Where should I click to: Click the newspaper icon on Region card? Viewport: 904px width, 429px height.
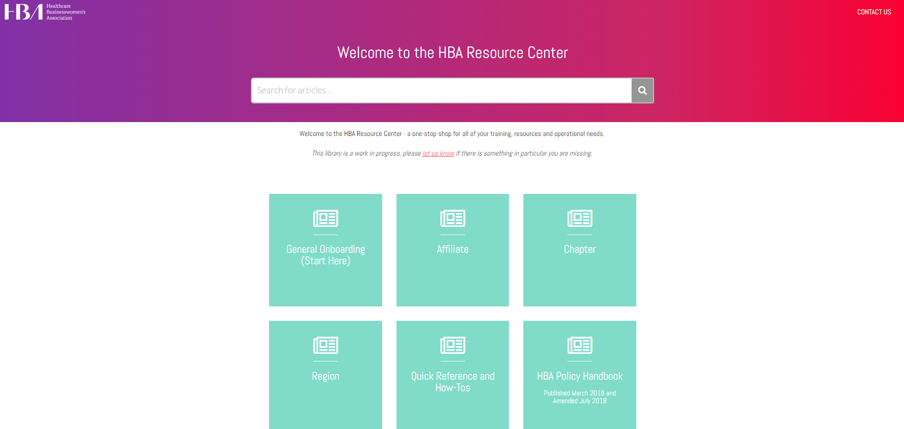point(326,345)
